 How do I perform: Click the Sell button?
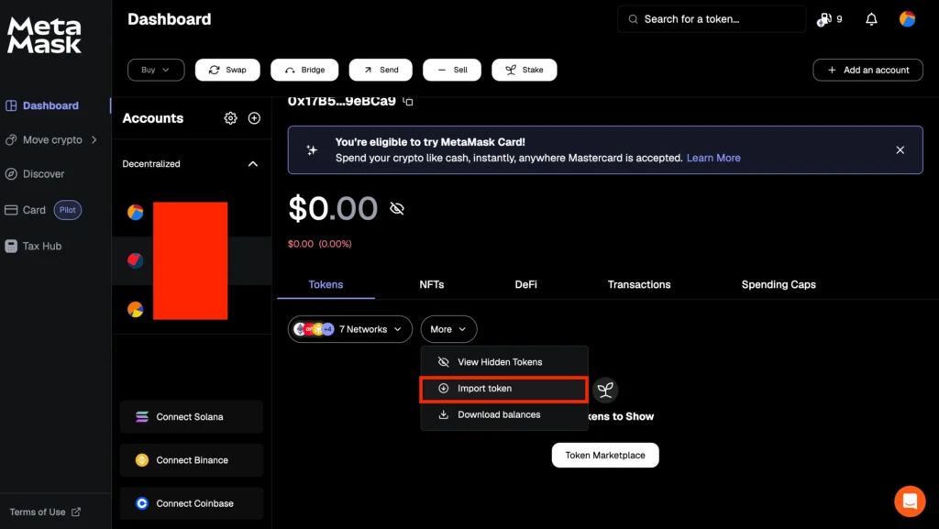pos(451,70)
